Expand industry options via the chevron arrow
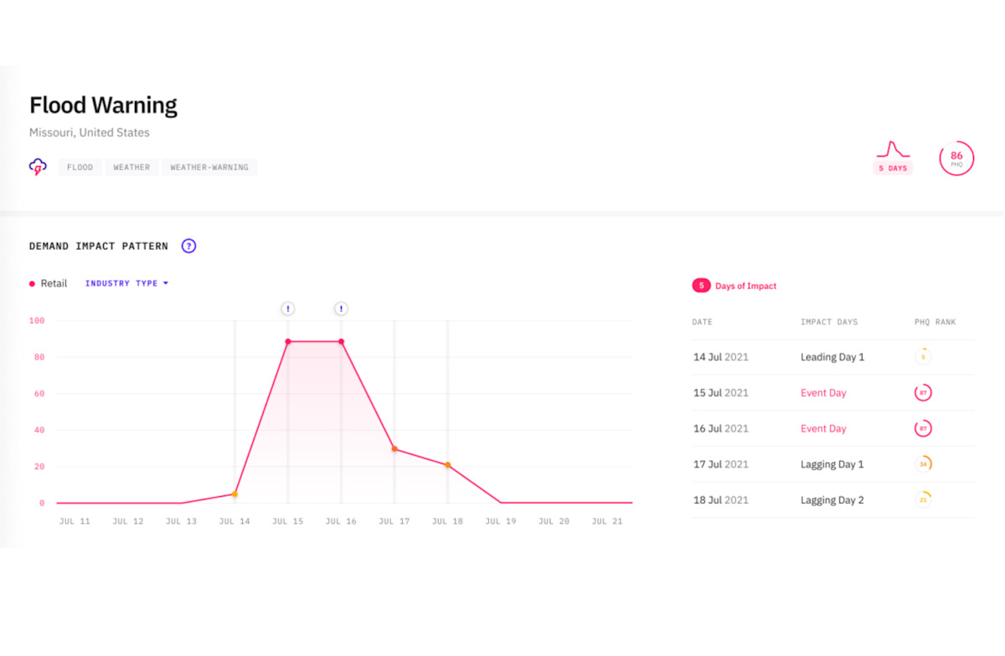Screen dimensions: 1005x656 [166, 283]
